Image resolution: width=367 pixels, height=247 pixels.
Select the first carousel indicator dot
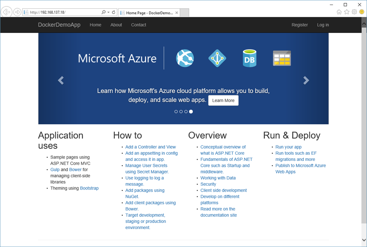[176, 112]
